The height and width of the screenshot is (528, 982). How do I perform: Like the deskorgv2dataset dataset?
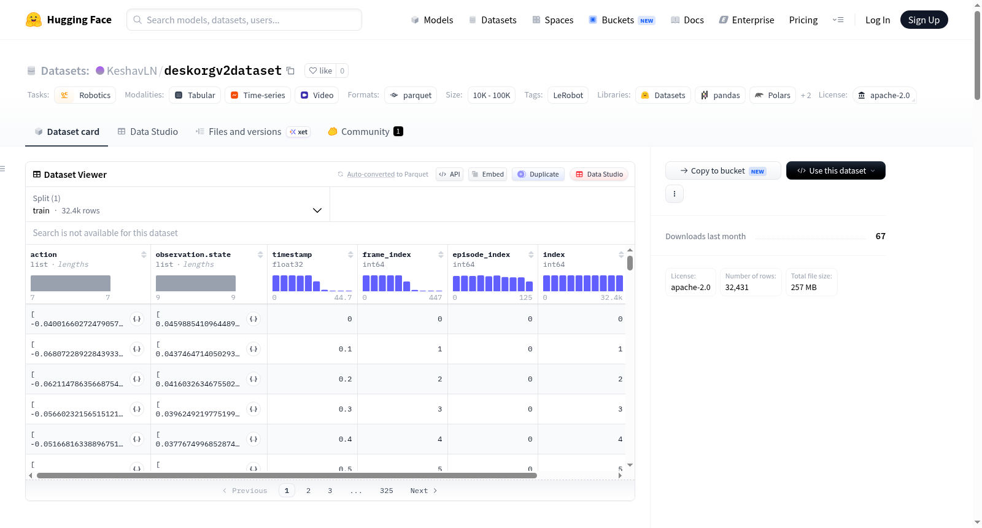(x=320, y=71)
